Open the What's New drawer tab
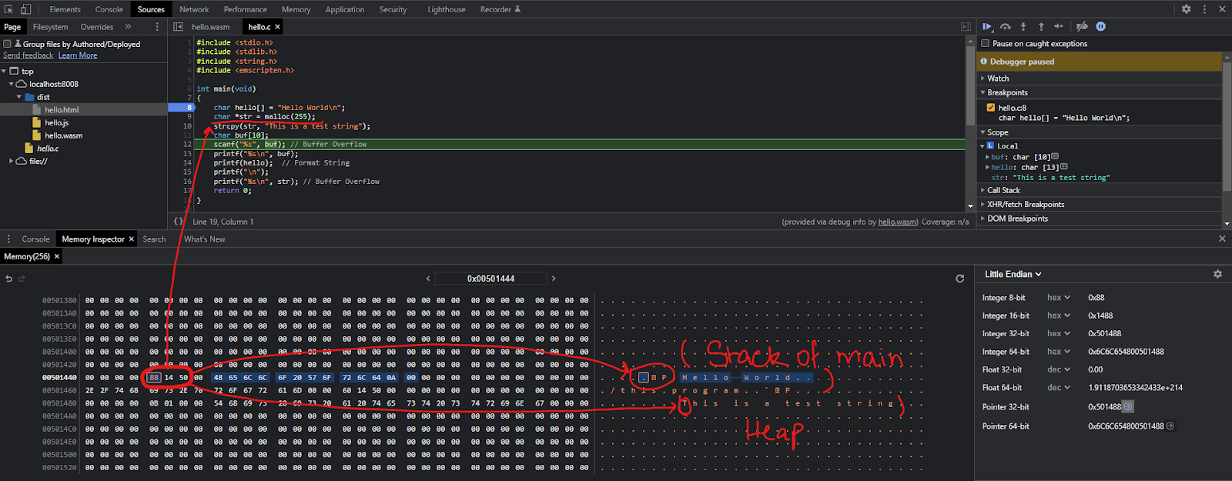Image resolution: width=1232 pixels, height=481 pixels. (x=205, y=239)
